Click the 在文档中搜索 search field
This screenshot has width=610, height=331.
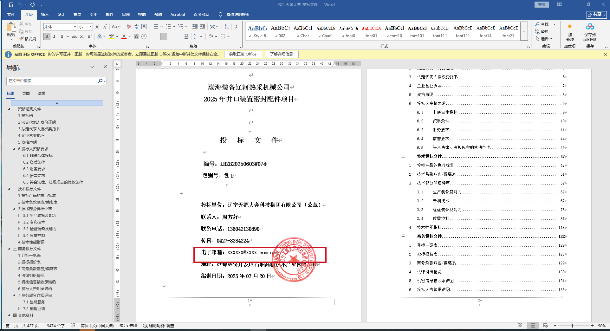(x=52, y=81)
